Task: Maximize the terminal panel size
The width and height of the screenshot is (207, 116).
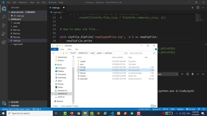Action: click(x=198, y=74)
